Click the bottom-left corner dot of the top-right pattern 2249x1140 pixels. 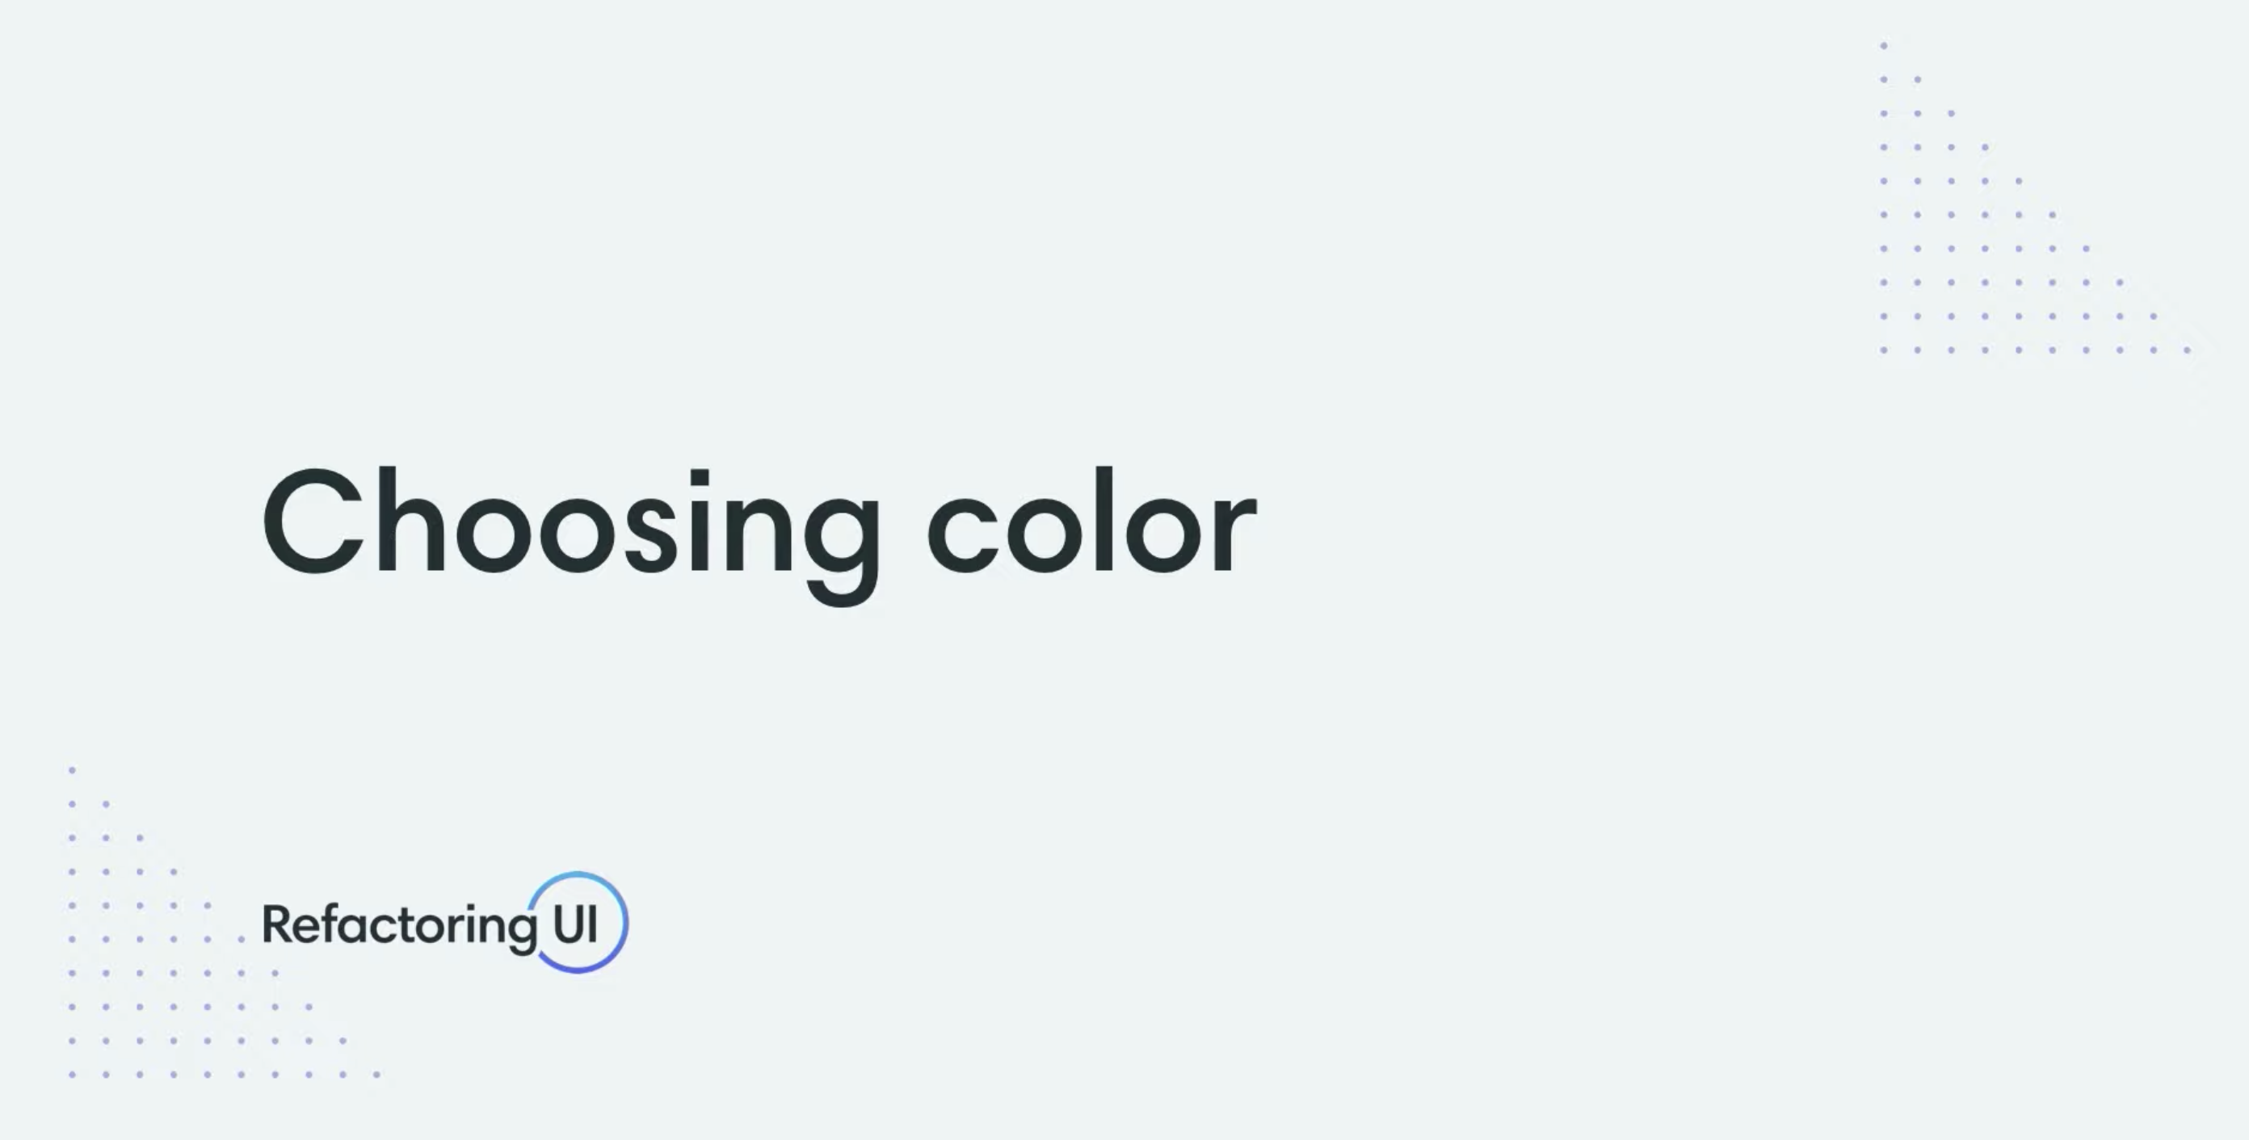[1884, 350]
